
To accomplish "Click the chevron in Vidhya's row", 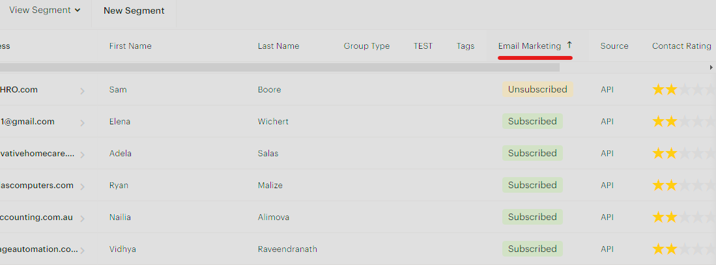I will click(82, 250).
